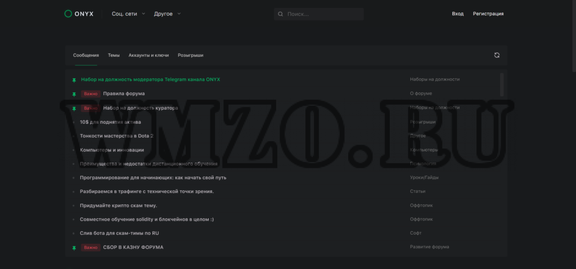Open thread Слив бота для скам-тимы по RU
This screenshot has width=576, height=269.
click(119, 234)
